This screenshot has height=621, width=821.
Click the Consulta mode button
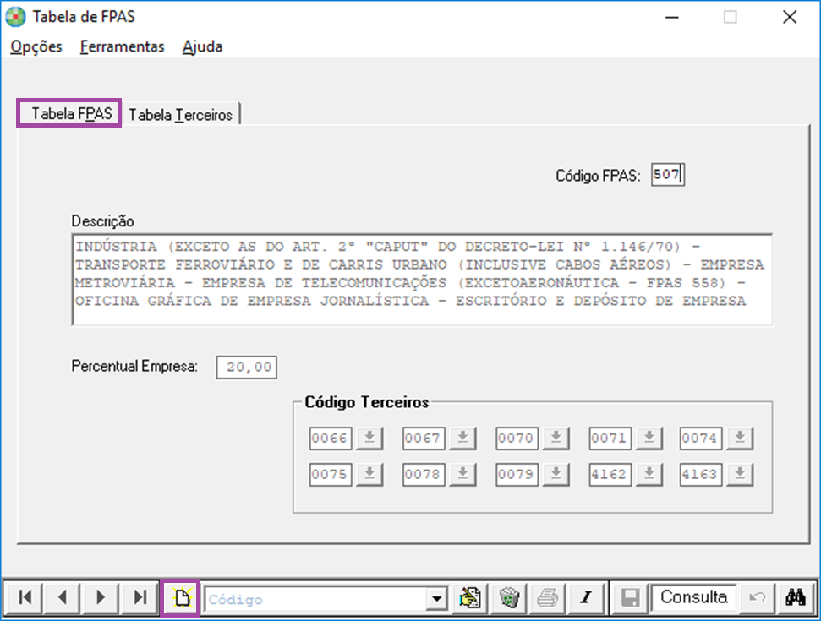[x=694, y=597]
